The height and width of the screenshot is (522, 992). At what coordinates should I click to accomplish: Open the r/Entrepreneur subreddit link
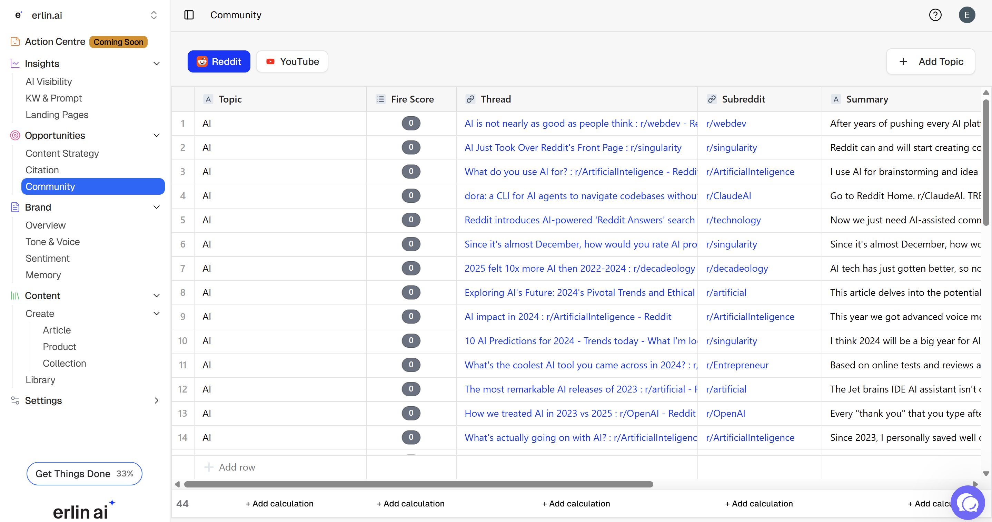737,365
